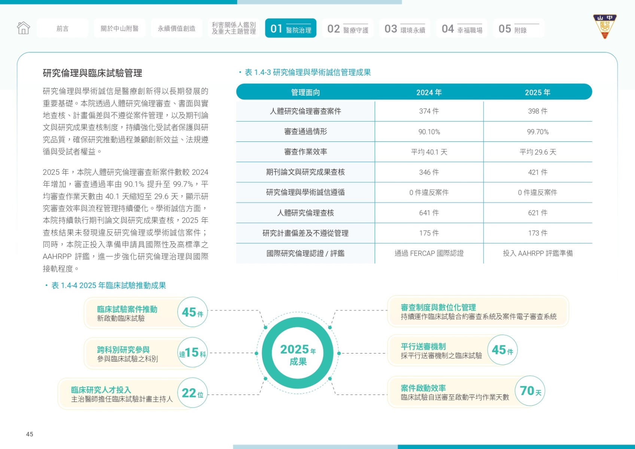Click the 研究倫理與學術誠信遵循 row label
The width and height of the screenshot is (635, 449).
[x=306, y=192]
